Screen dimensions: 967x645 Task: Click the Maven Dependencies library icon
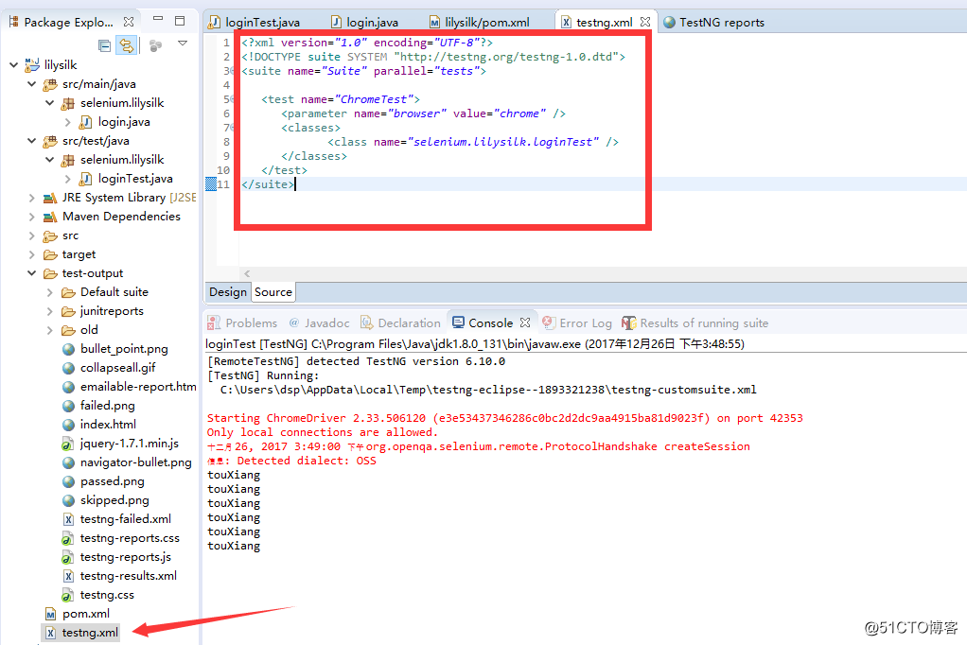tap(50, 217)
